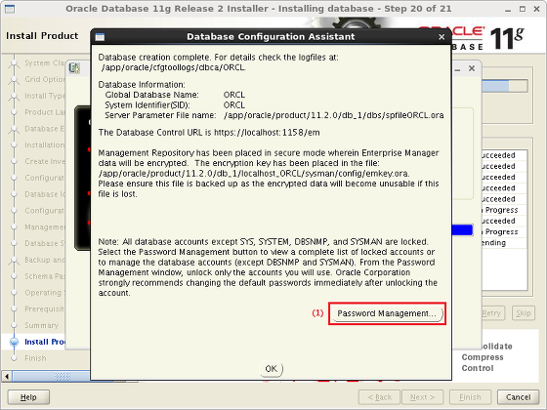
Task: Click the dbca logfiles path text
Action: 174,67
